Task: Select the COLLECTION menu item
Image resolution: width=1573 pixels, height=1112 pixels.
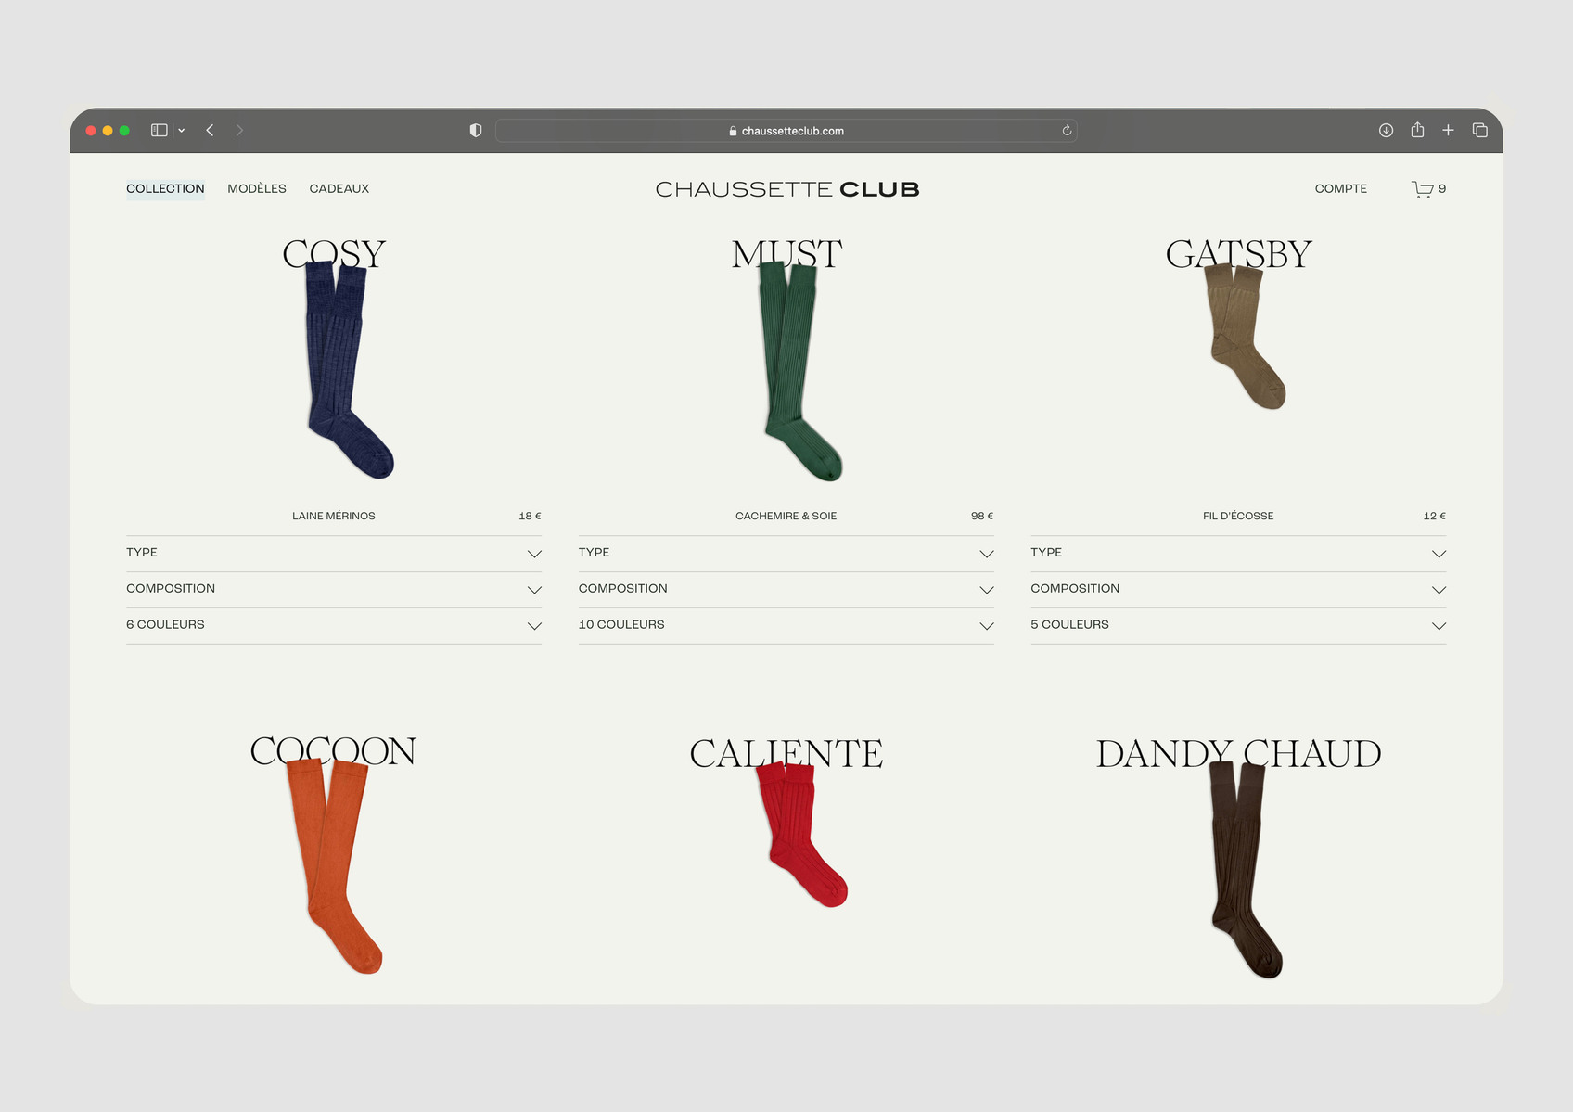Action: pos(165,188)
